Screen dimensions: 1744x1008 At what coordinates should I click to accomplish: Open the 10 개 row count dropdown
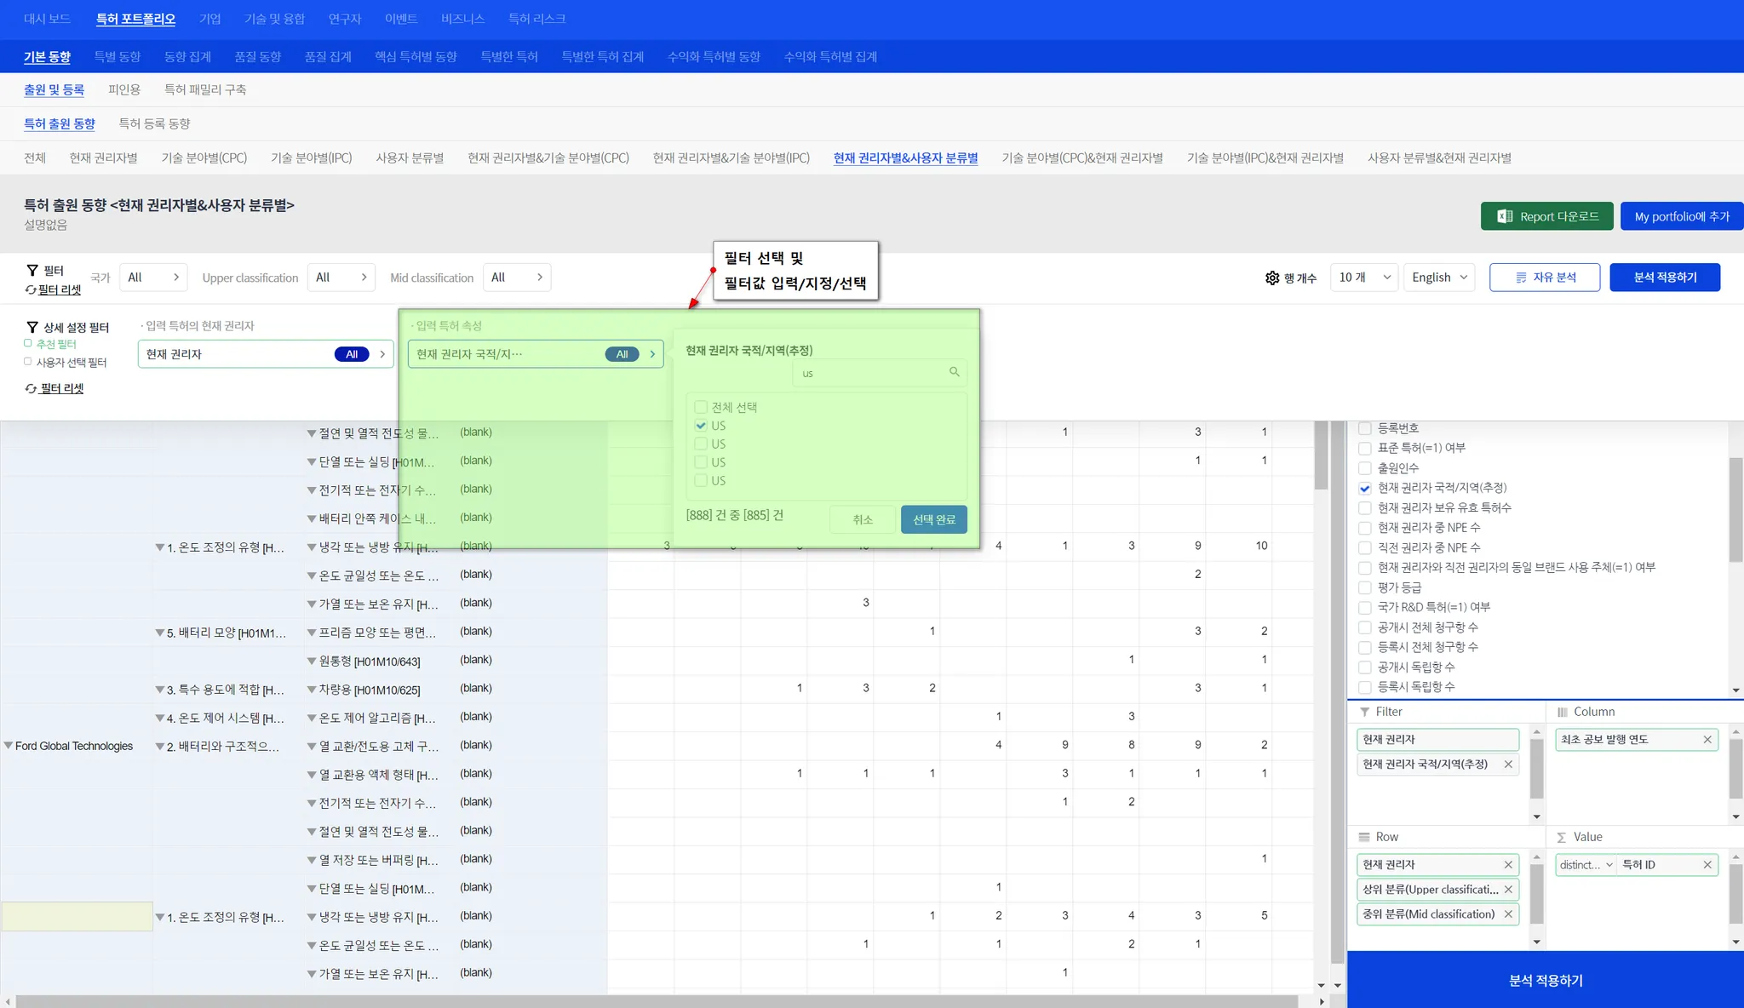(x=1364, y=278)
